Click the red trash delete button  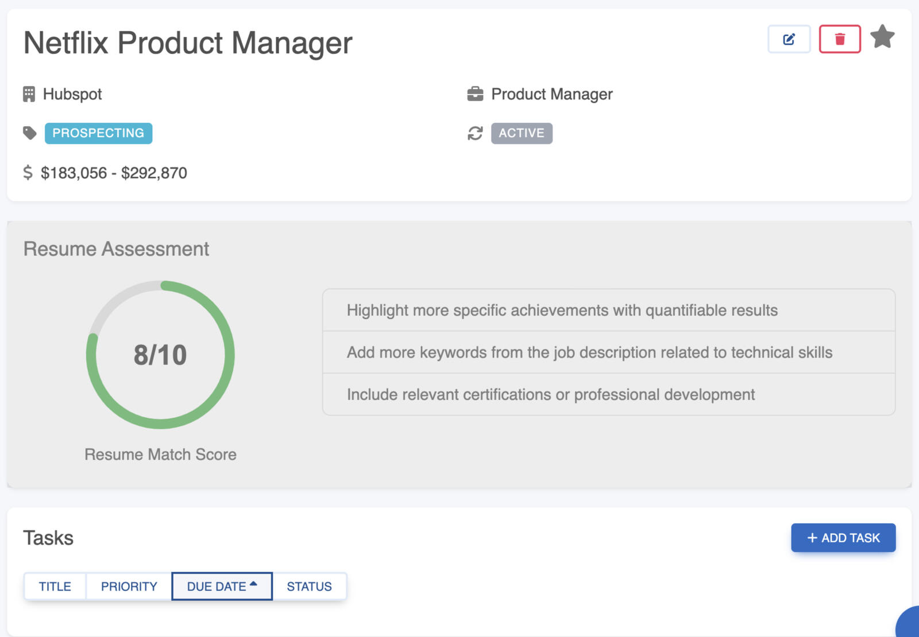839,39
